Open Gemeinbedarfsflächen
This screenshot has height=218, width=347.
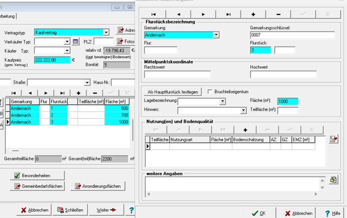(x=37, y=186)
